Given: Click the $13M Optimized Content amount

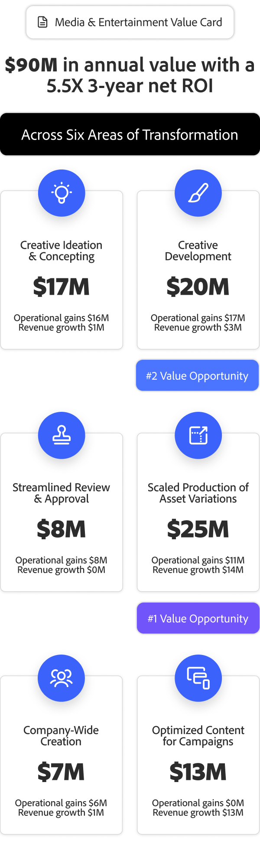Looking at the screenshot, I should point(198,772).
